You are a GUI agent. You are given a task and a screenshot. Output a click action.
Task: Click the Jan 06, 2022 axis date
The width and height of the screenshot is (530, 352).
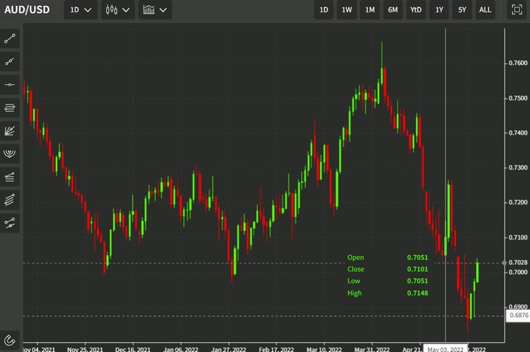point(181,349)
